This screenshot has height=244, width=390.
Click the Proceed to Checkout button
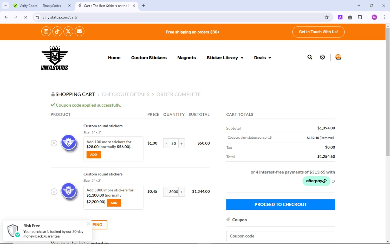tap(281, 204)
